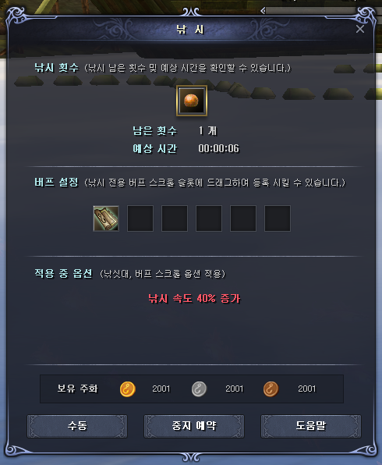The height and width of the screenshot is (465, 382).
Task: Click the collapse arrow above the window
Action: [x=263, y=11]
